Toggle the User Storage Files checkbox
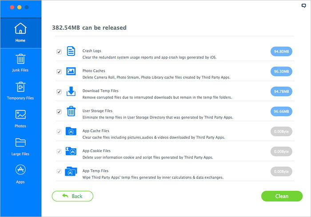This screenshot has width=311, height=217. tap(59, 111)
